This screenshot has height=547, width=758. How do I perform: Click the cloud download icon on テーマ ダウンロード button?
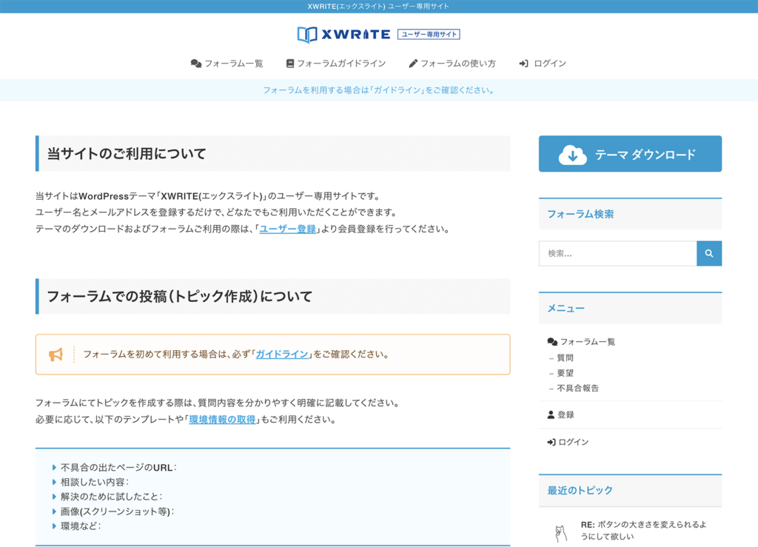pos(571,154)
